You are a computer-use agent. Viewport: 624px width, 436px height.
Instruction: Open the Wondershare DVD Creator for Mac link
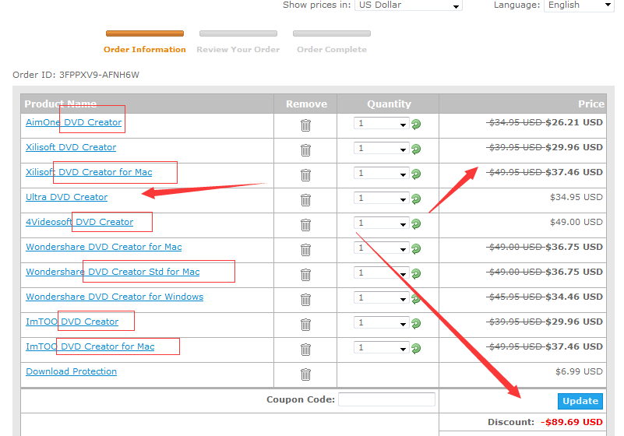point(104,247)
